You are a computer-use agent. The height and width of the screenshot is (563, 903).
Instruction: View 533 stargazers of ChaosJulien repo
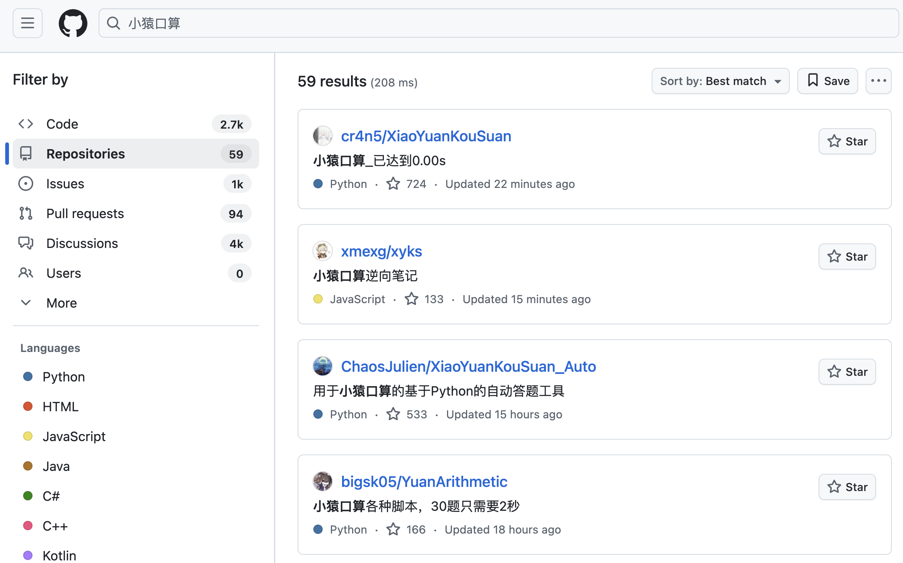point(407,414)
